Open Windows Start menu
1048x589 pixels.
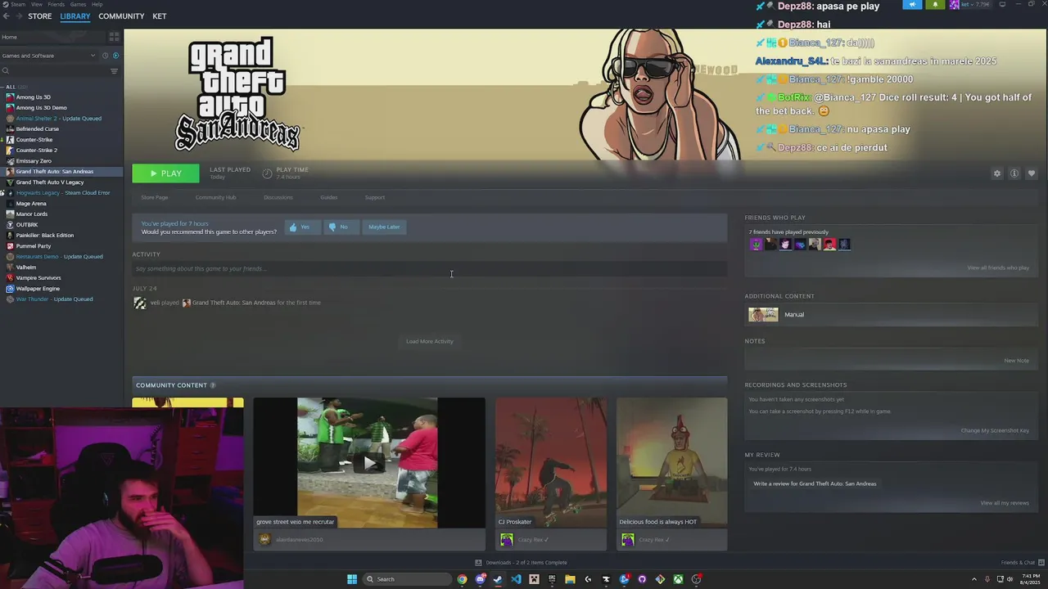(352, 579)
